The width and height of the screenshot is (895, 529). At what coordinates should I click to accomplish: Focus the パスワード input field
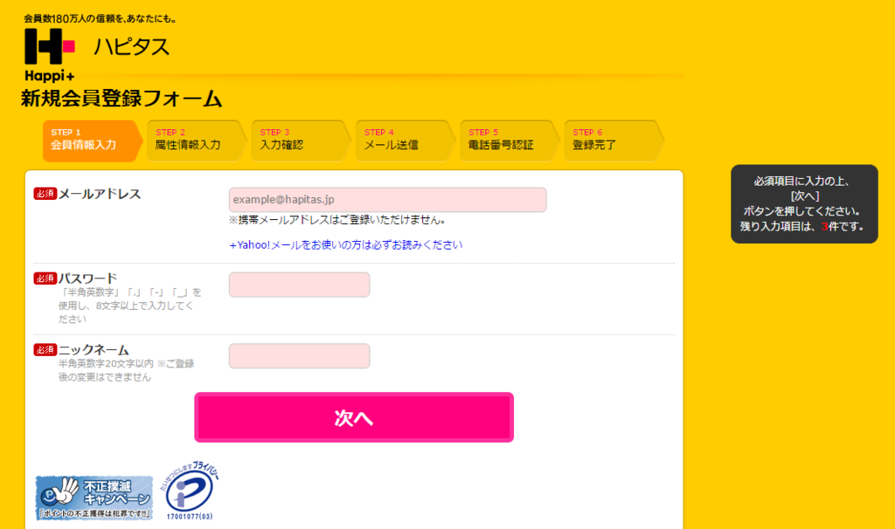click(299, 285)
